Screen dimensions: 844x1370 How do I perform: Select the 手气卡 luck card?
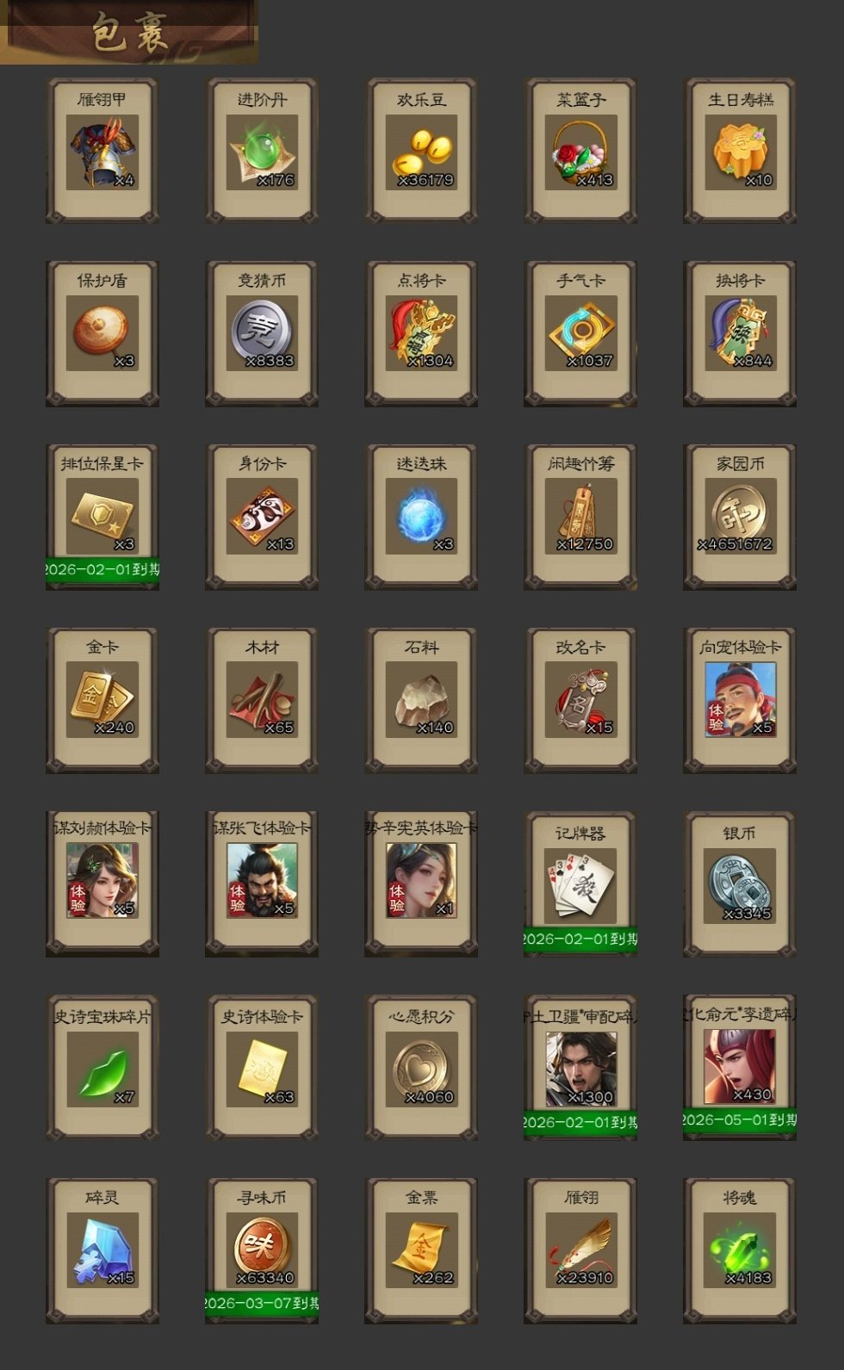pos(580,334)
